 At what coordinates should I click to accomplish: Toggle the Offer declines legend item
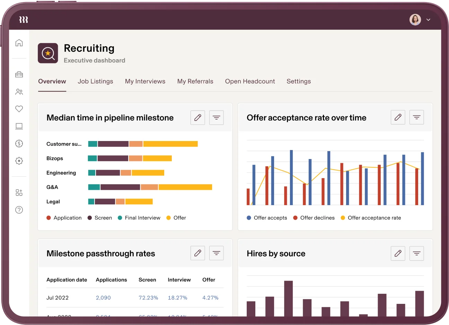314,218
